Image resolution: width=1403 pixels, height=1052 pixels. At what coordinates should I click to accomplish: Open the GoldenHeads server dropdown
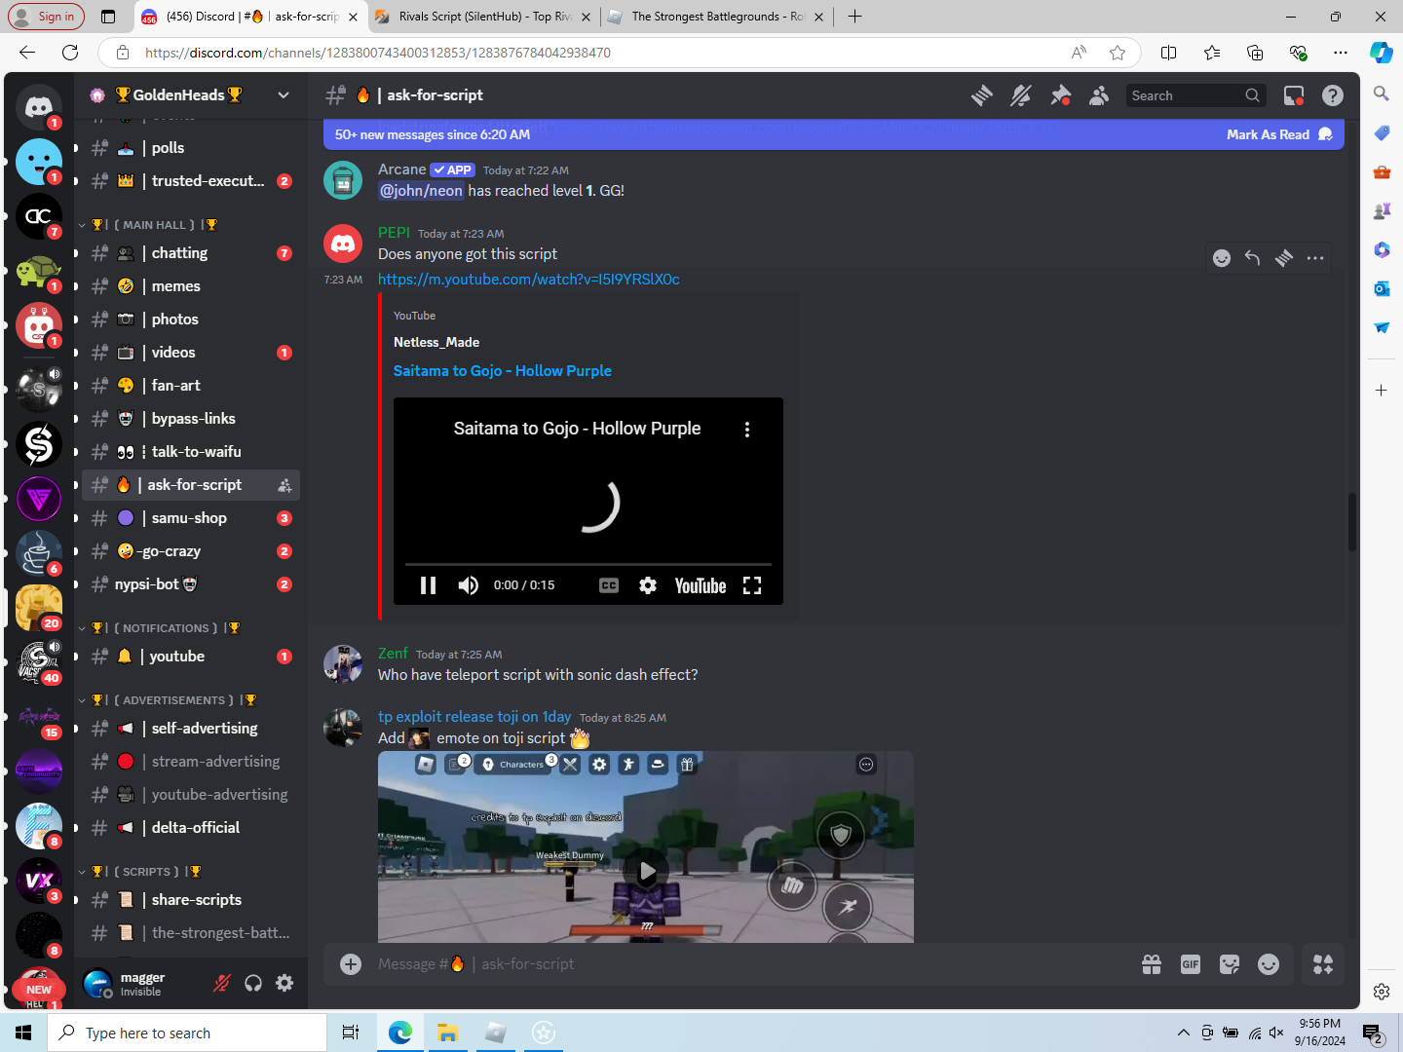284,94
